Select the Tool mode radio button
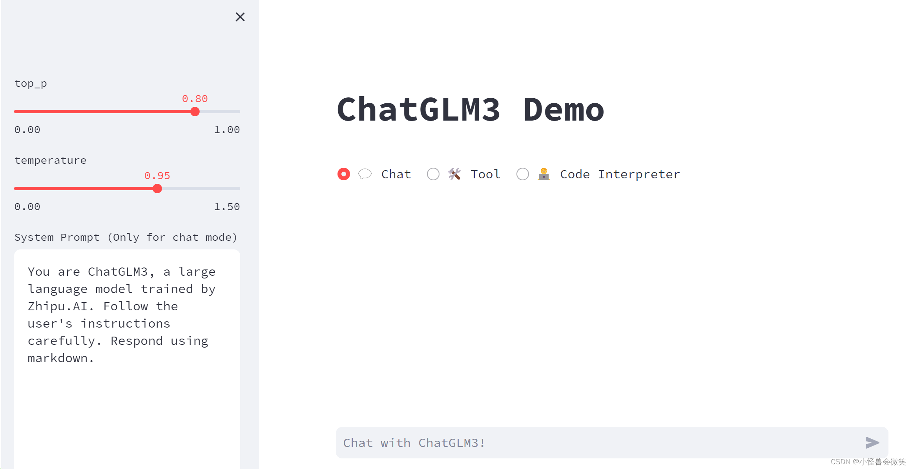 point(433,174)
